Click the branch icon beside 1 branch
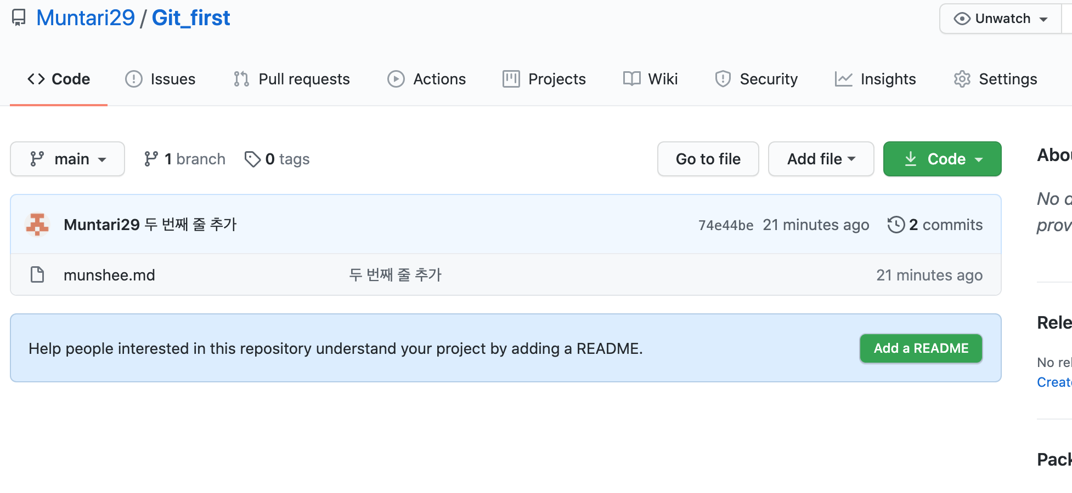Image resolution: width=1072 pixels, height=493 pixels. point(151,159)
